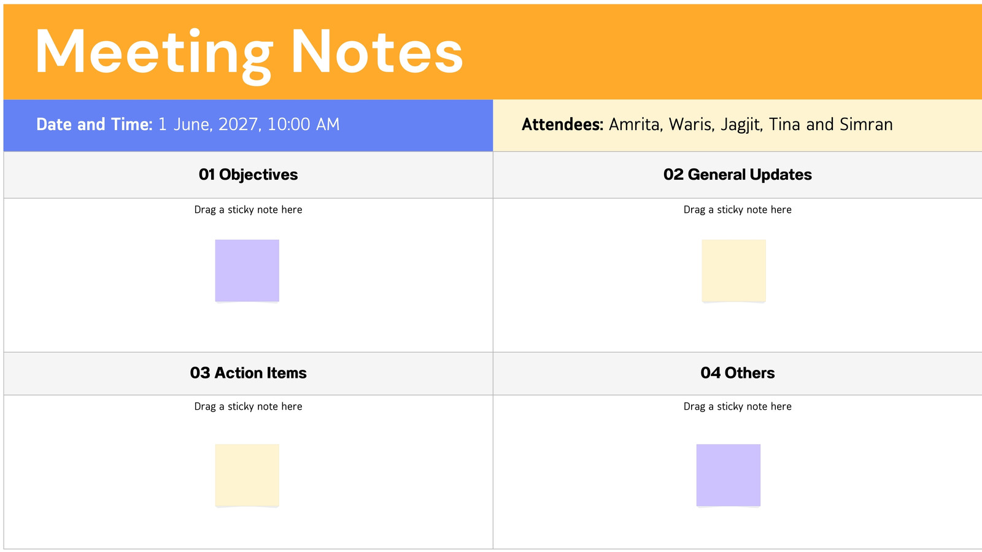This screenshot has width=982, height=552.
Task: Click 'Drag a sticky note here' under General Updates
Action: click(x=737, y=210)
